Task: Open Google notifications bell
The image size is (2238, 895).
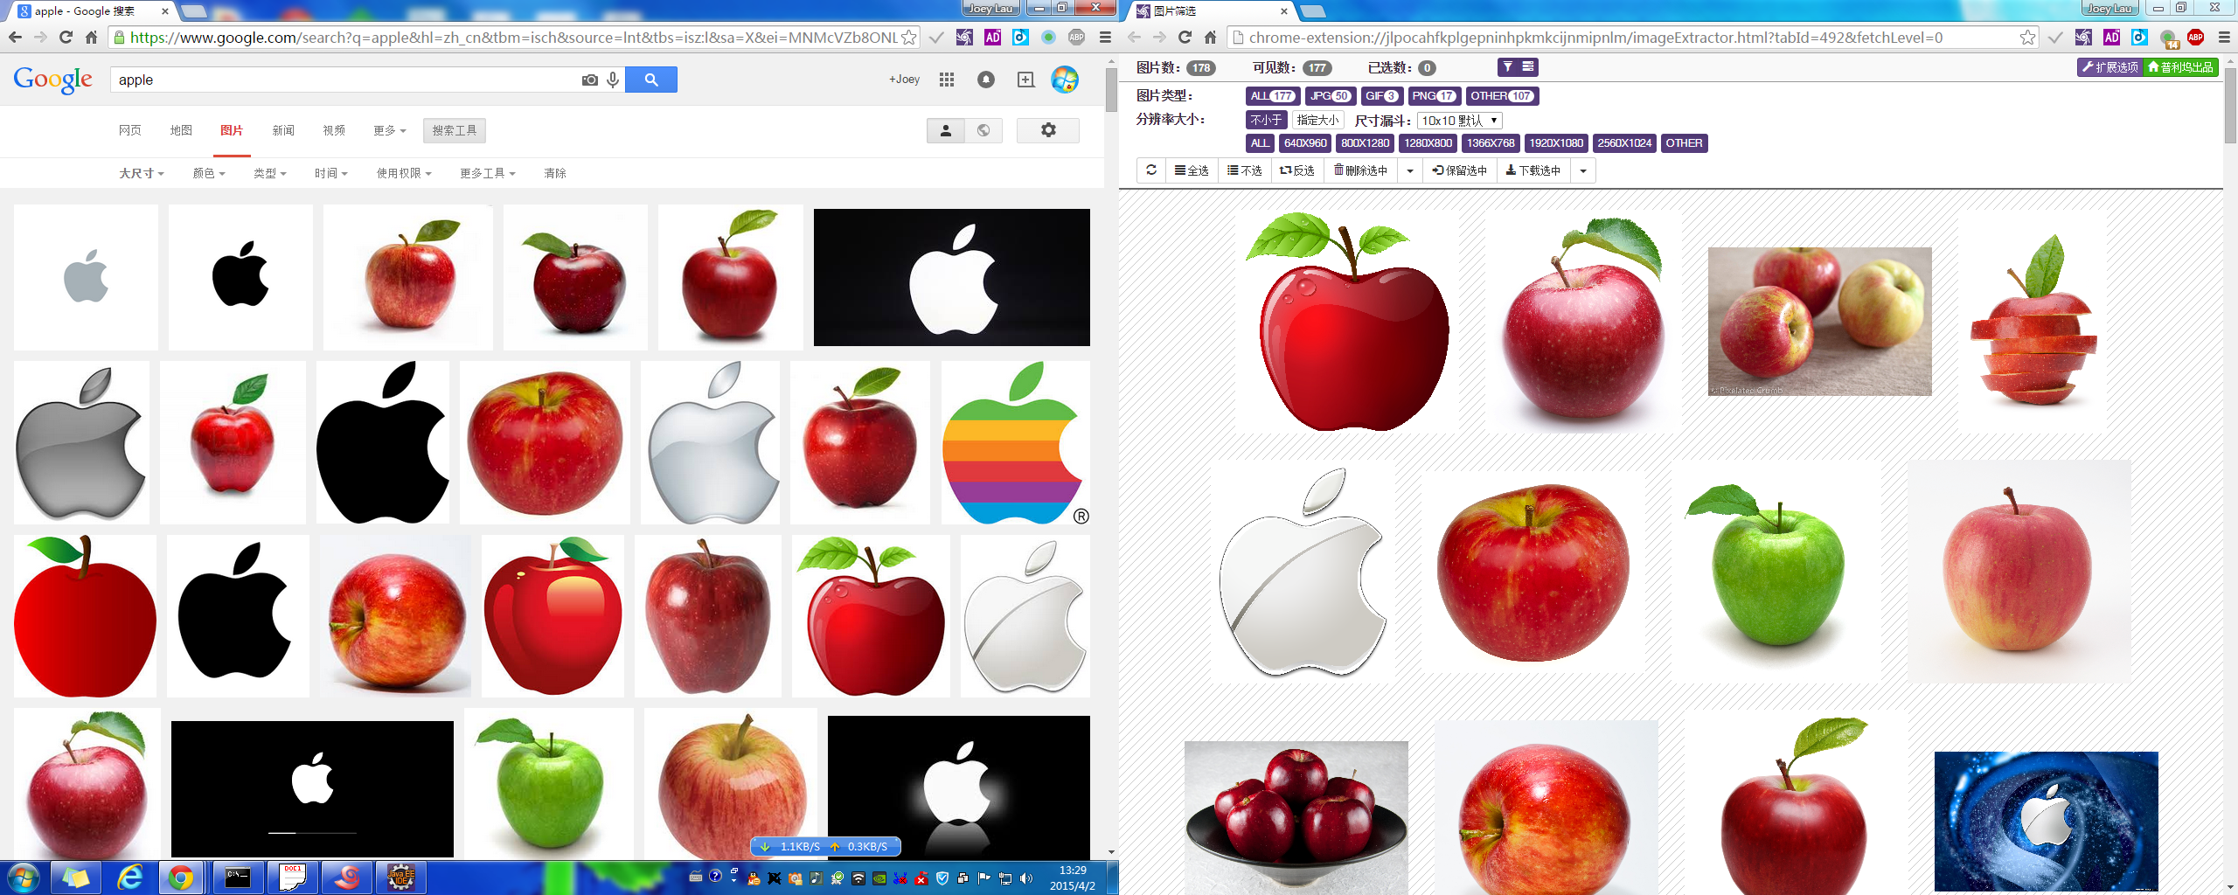Action: click(x=986, y=80)
